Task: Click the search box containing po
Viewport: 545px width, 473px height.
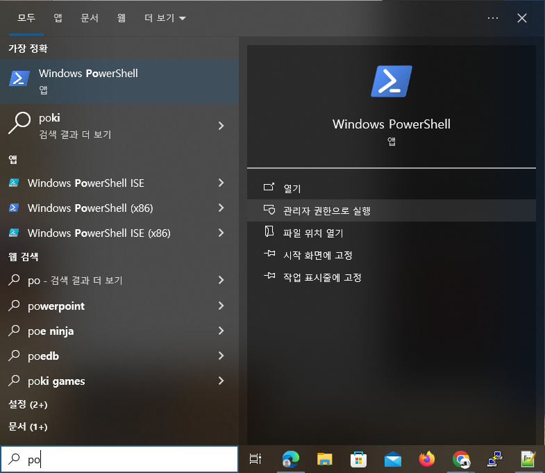Action: 119,459
